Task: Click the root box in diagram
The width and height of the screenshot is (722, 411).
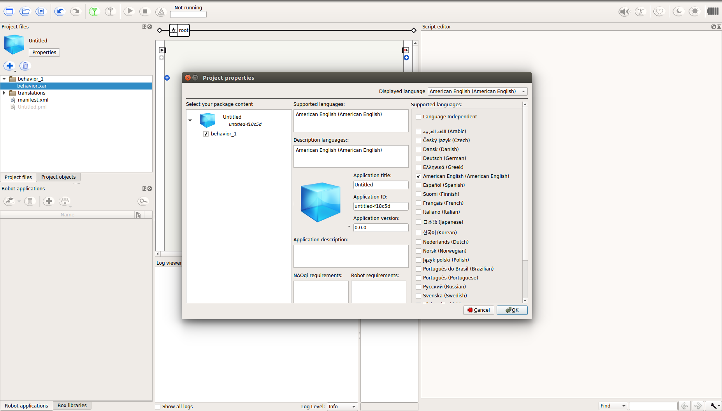Action: click(179, 30)
